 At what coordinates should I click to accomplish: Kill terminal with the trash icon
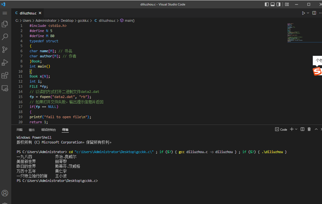[x=309, y=129]
